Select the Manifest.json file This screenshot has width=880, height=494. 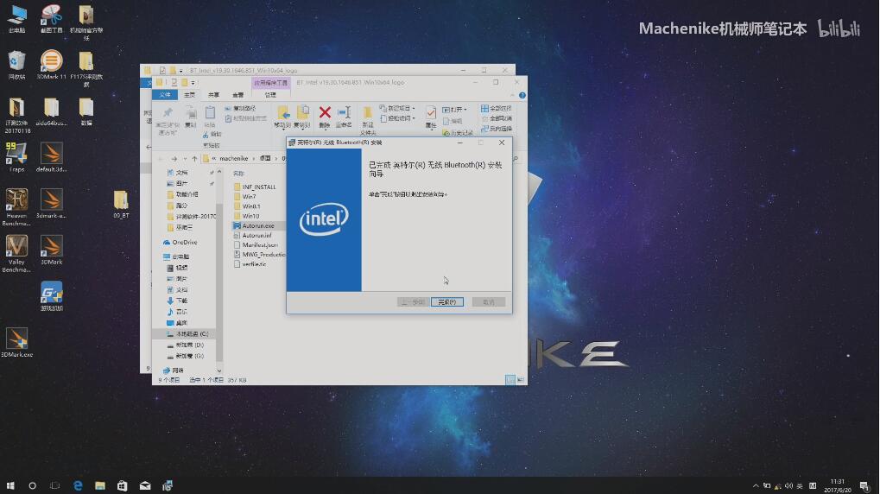(256, 244)
